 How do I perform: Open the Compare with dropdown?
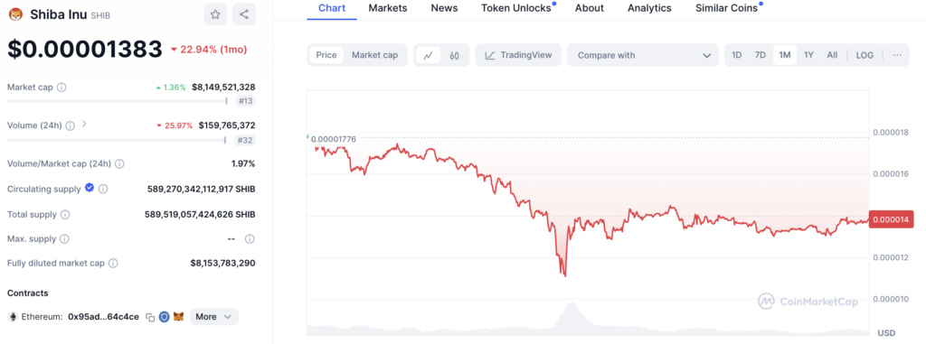click(643, 55)
